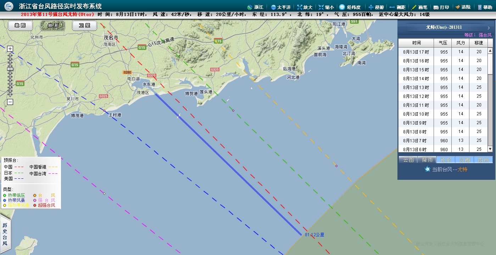Enable the 地形 terrain map layer

52,26
